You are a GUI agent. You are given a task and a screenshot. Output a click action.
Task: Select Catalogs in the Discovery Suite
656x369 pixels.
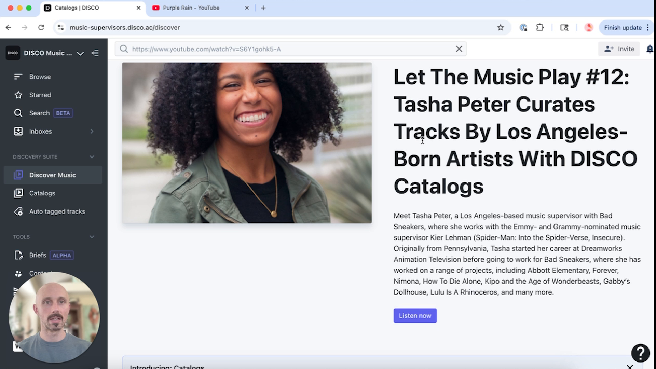click(42, 193)
